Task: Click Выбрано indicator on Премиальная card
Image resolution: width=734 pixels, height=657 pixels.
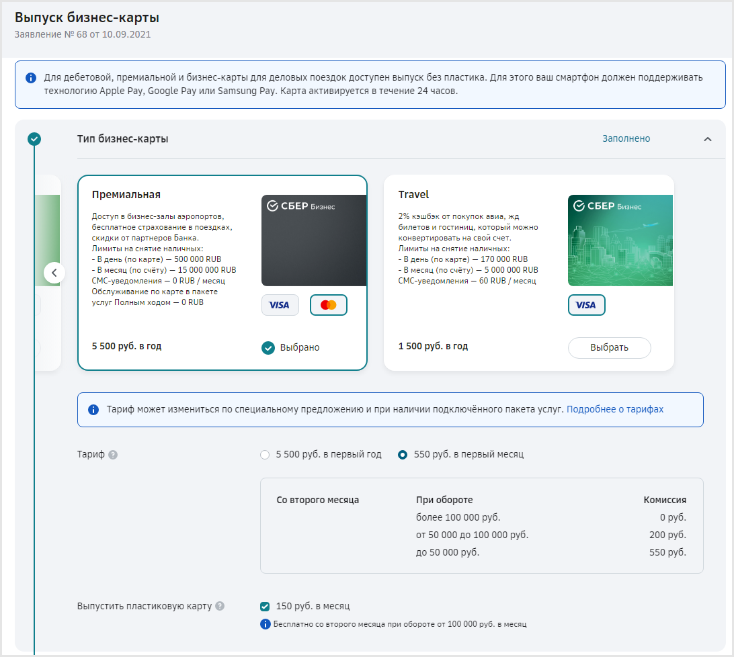Action: click(x=290, y=347)
